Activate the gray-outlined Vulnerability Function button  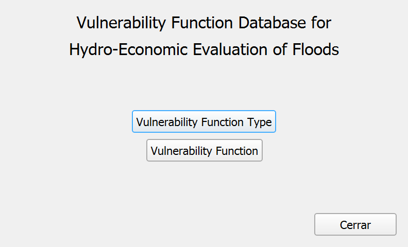[205, 150]
